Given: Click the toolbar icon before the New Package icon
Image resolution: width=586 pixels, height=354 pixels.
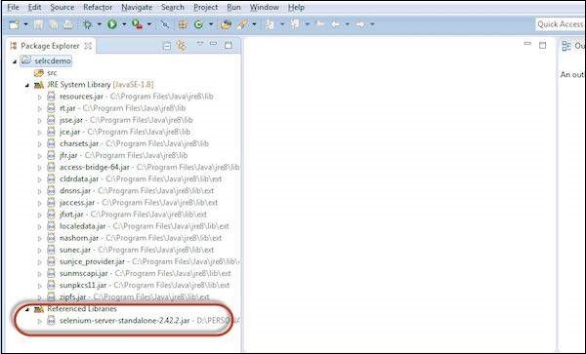Looking at the screenshot, I should click(165, 24).
